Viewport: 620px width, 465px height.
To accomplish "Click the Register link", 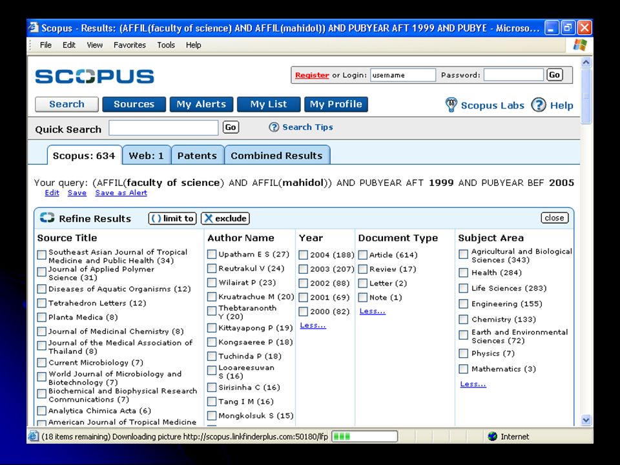I will point(312,75).
